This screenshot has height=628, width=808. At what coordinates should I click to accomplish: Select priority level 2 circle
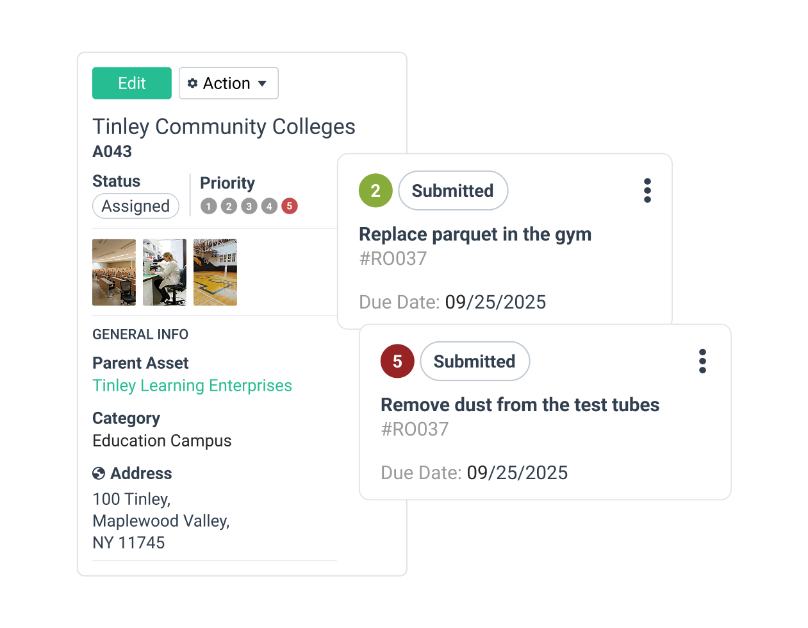229,206
